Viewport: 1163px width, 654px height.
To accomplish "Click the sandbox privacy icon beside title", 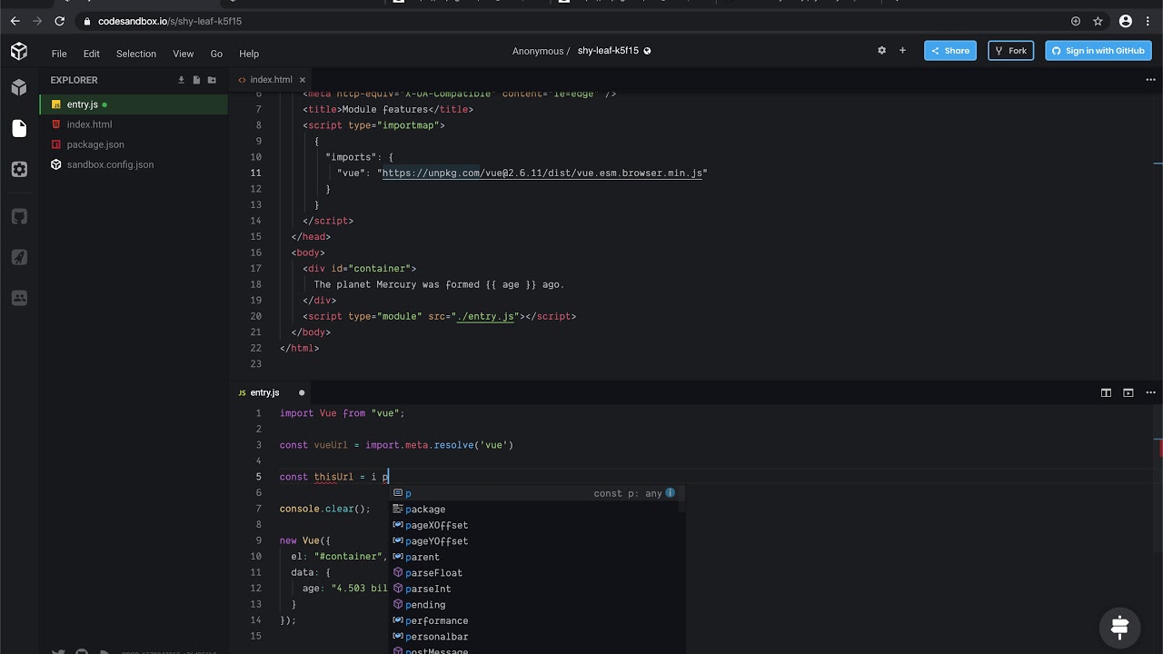I will point(648,51).
